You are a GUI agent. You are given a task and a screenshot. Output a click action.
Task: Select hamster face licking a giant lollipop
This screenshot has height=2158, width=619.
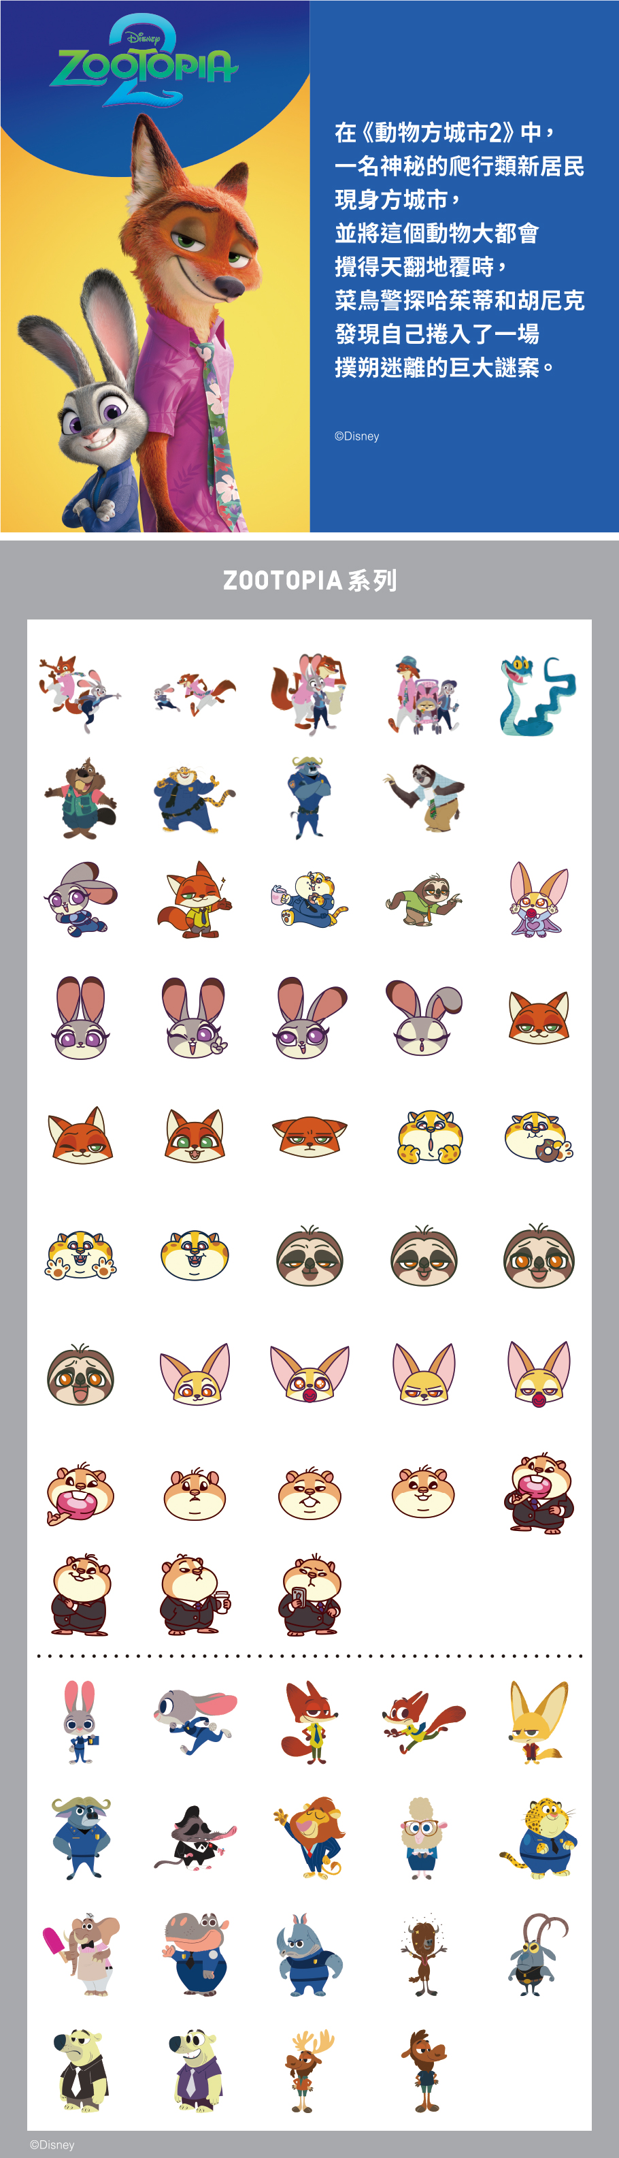coord(80,1494)
